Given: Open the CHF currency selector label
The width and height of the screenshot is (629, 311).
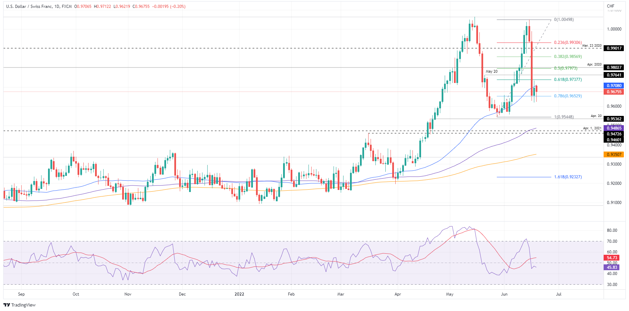Looking at the screenshot, I should click(610, 6).
